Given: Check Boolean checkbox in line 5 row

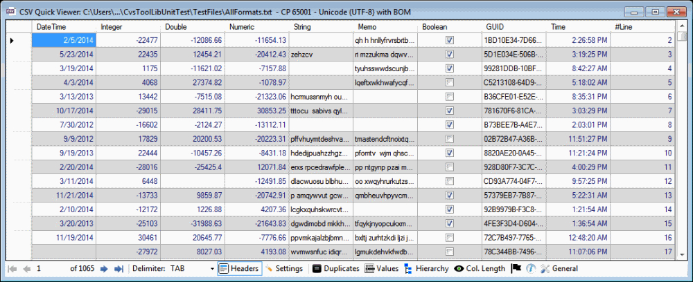Looking at the screenshot, I should point(450,82).
